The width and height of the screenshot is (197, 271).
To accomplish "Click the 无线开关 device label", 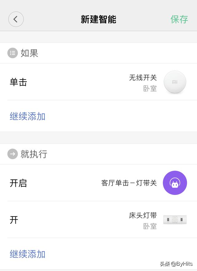I will point(143,78).
